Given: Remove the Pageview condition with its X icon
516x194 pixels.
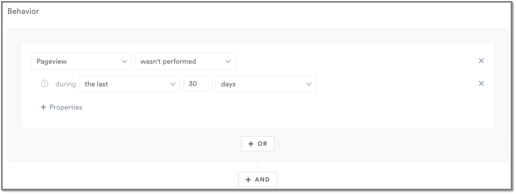Looking at the screenshot, I should (x=481, y=61).
